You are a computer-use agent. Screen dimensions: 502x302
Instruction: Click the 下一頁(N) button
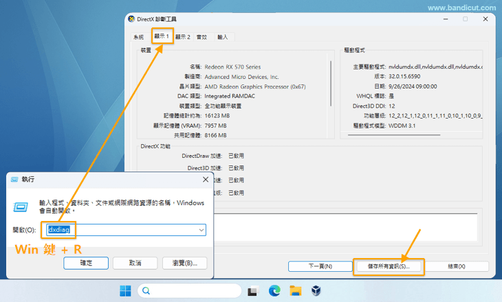(x=320, y=266)
